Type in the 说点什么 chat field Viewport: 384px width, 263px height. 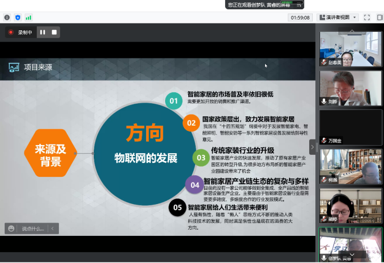pyautogui.click(x=33, y=229)
